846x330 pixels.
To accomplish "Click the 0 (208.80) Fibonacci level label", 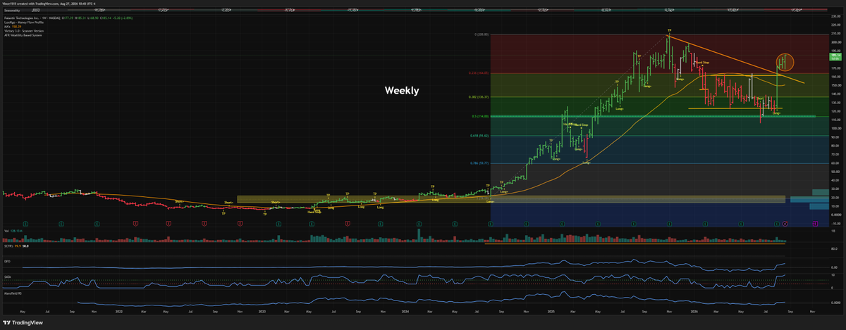I will pyautogui.click(x=481, y=34).
